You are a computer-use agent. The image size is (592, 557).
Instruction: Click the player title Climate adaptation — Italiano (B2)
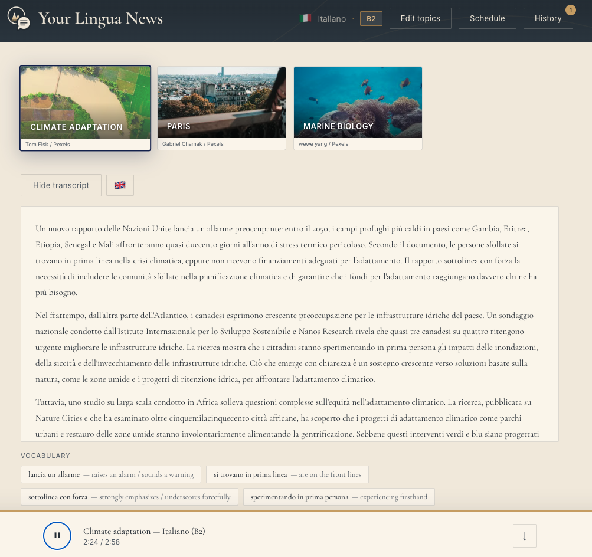coord(144,531)
